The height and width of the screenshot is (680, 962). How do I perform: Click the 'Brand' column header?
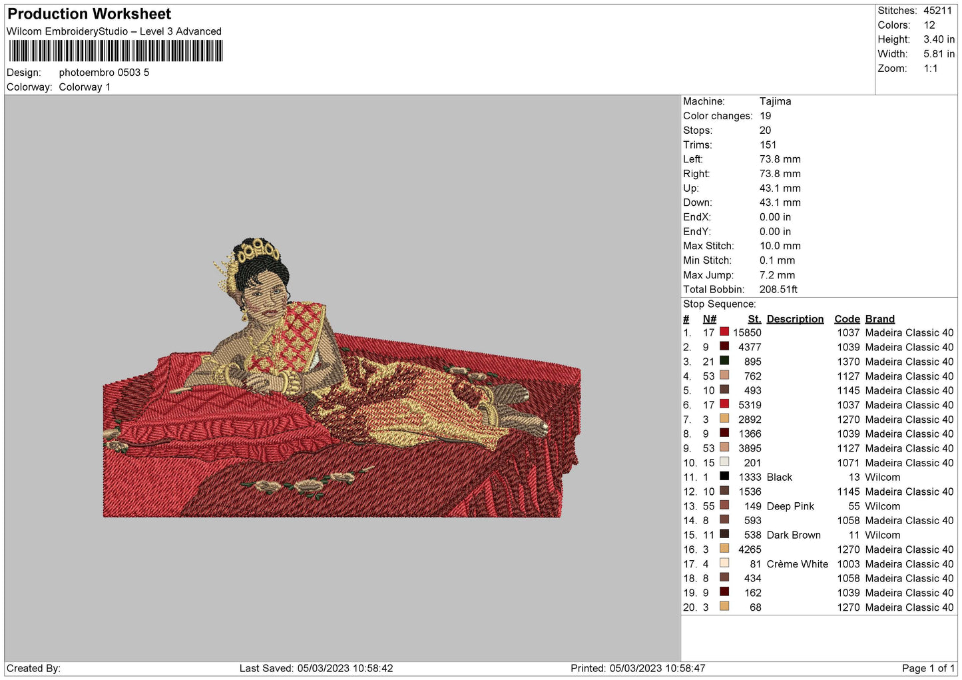(880, 319)
